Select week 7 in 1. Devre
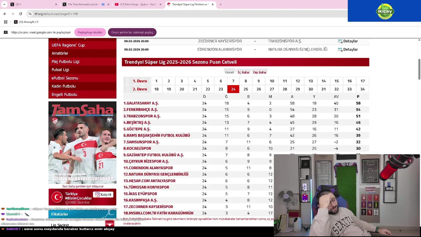The width and height of the screenshot is (421, 237). [233, 81]
